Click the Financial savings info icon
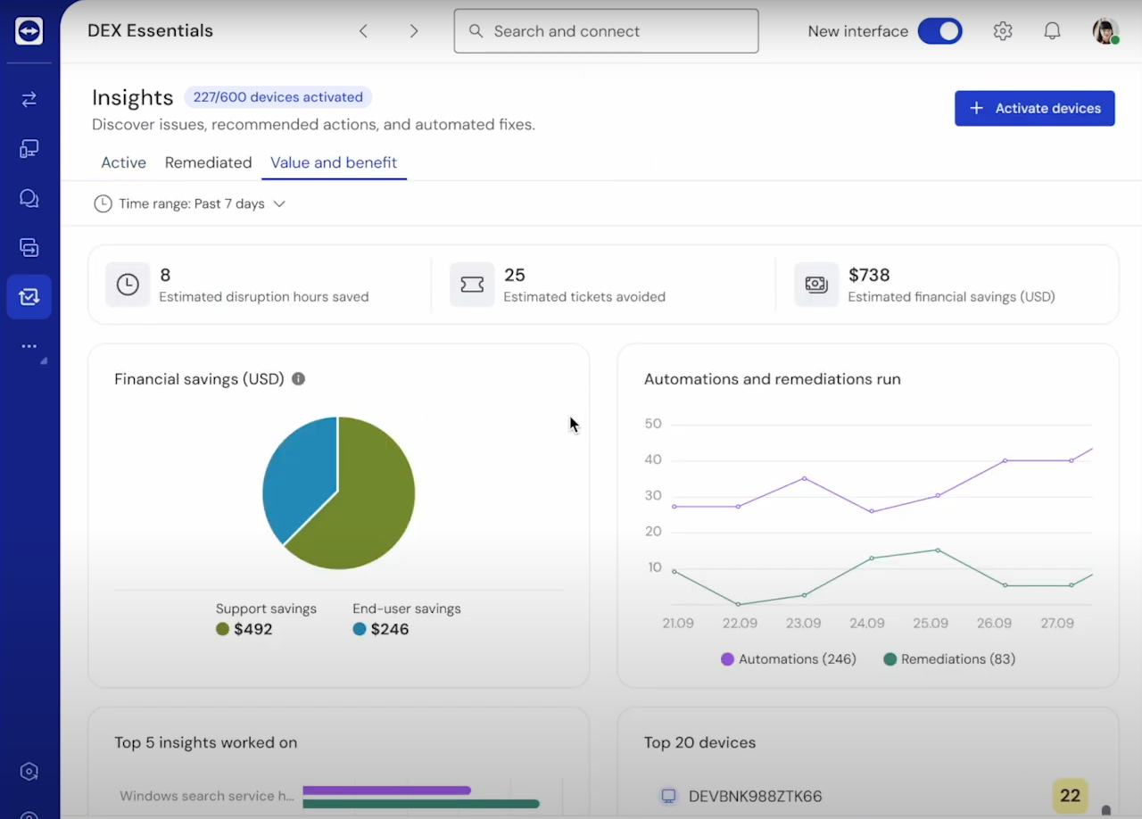1142x819 pixels. [298, 379]
